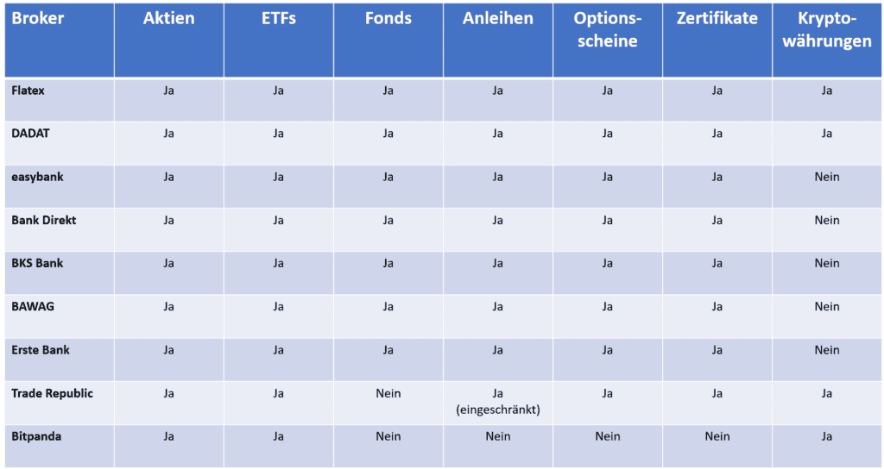Select the Fonds column header

[388, 18]
